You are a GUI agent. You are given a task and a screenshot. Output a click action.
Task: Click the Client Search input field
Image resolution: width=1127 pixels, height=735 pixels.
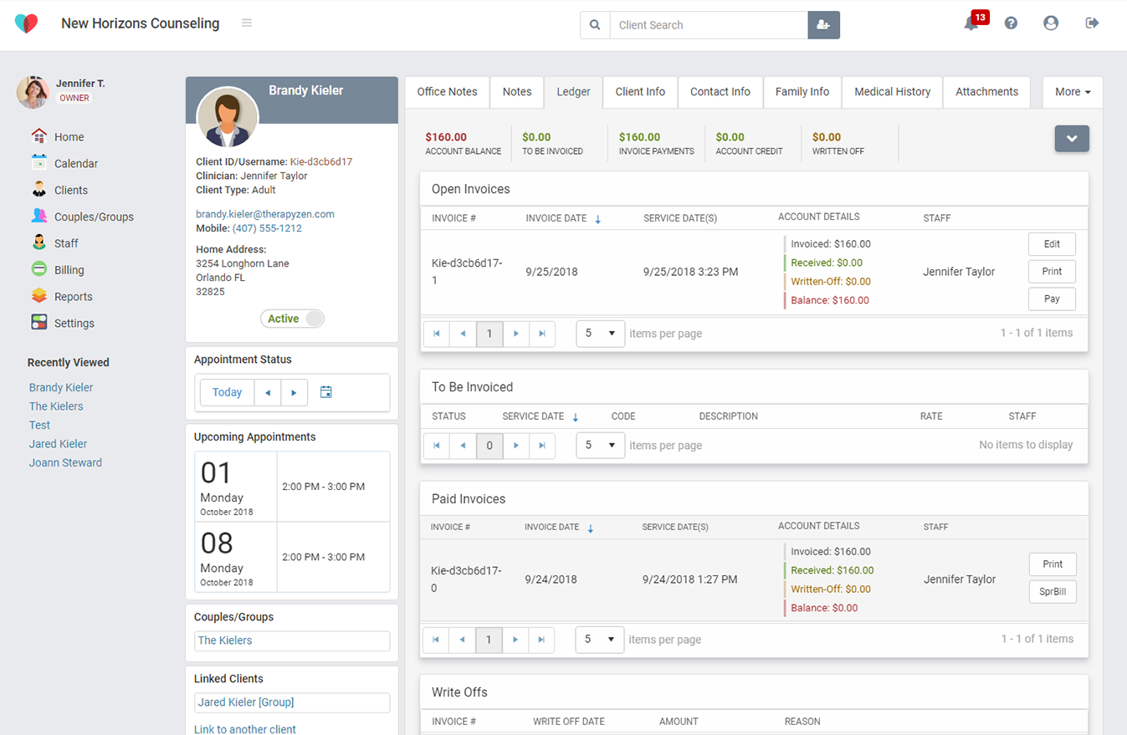[x=709, y=25]
